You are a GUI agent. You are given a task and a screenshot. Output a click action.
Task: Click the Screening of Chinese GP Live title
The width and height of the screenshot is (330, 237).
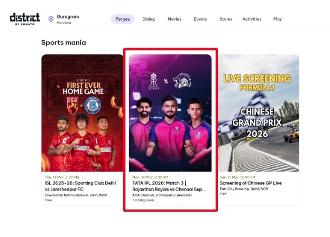[251, 183]
